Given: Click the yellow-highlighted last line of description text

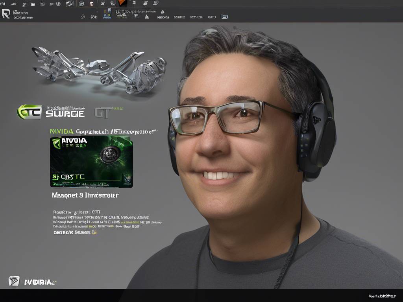Looking at the screenshot, I should coord(75,232).
